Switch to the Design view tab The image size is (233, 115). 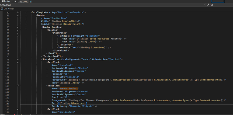tap(5, 1)
